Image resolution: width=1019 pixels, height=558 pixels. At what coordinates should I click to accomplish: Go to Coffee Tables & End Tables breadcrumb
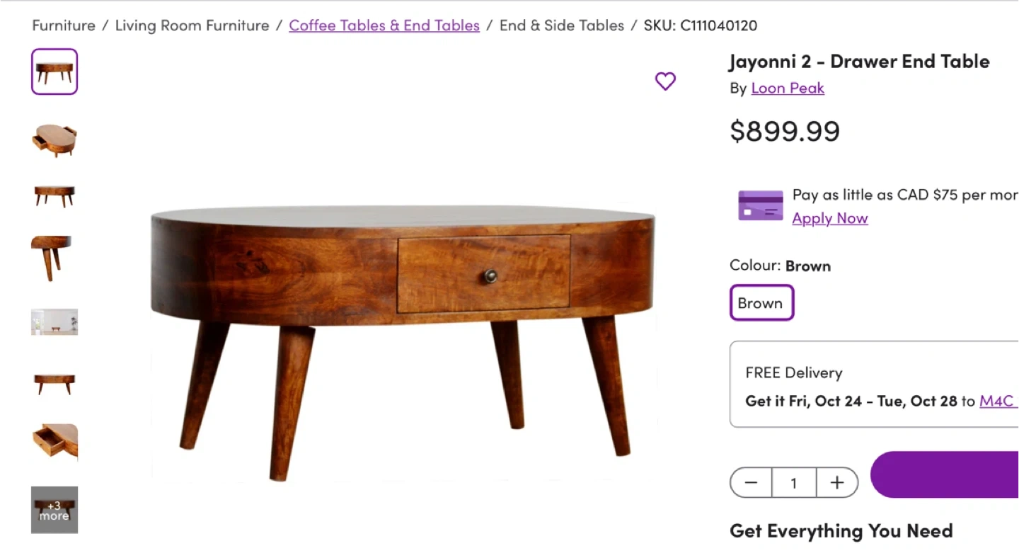pos(384,25)
